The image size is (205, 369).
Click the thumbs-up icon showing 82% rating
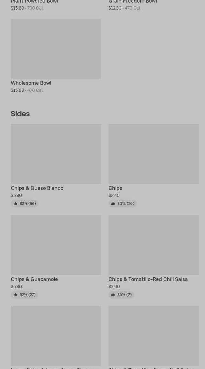click(x=15, y=204)
